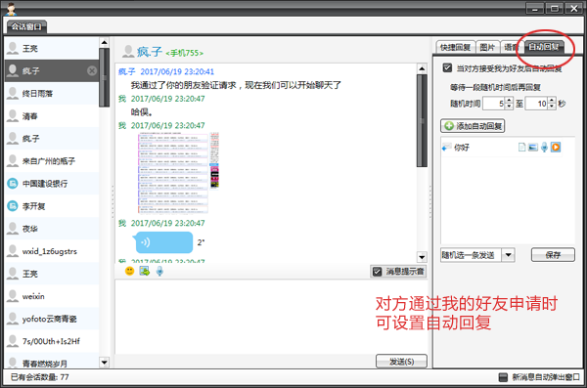The image size is (587, 388).
Task: Open the screenshot image thumbnail in chat
Action: coord(178,172)
